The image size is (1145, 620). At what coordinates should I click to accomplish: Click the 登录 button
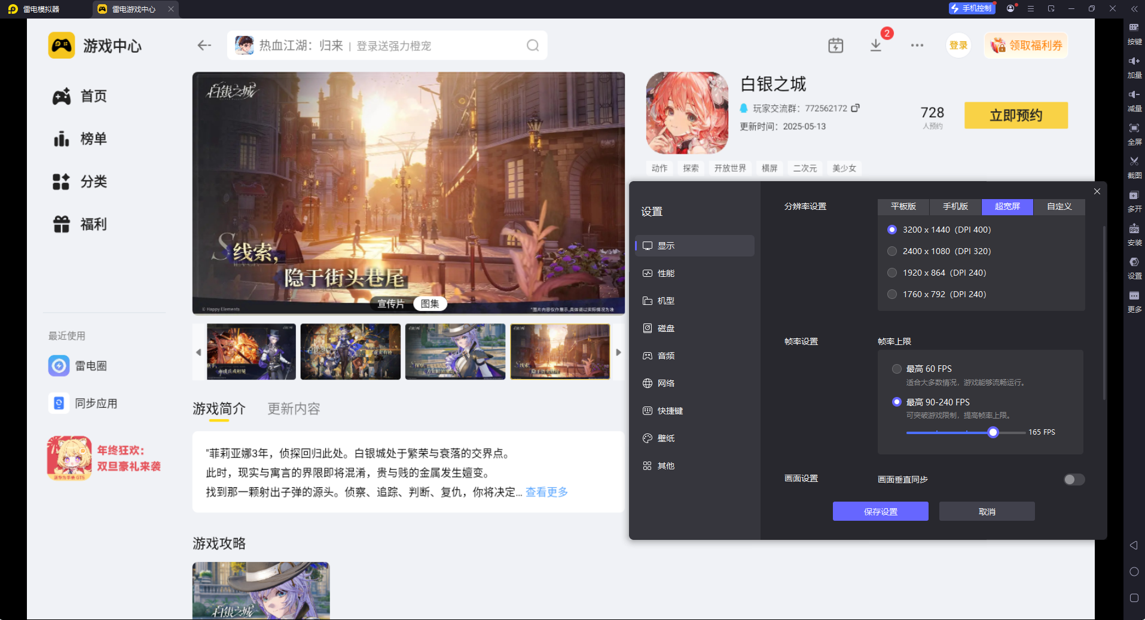point(958,45)
